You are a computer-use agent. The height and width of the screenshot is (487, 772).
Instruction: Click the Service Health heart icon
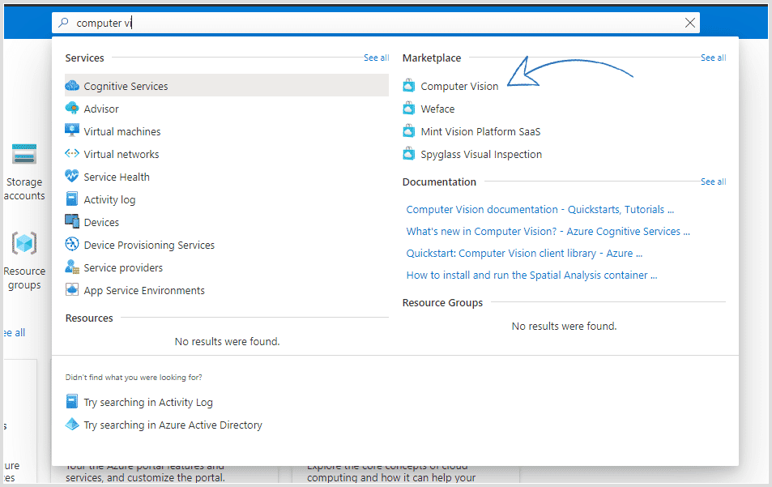[72, 176]
